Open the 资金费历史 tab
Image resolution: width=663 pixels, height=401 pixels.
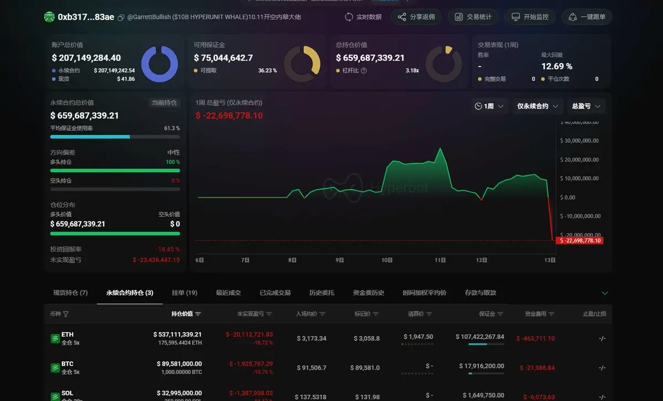(369, 293)
